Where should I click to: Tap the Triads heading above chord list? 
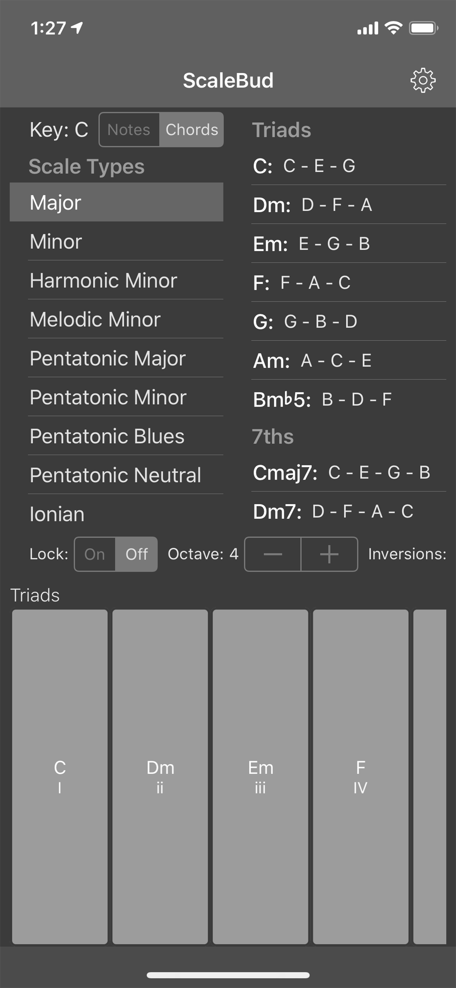pos(281,130)
